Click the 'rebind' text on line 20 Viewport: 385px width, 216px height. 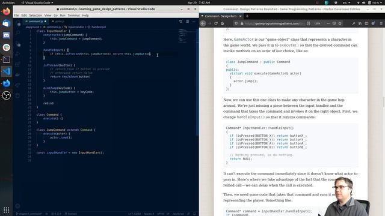pos(48,103)
